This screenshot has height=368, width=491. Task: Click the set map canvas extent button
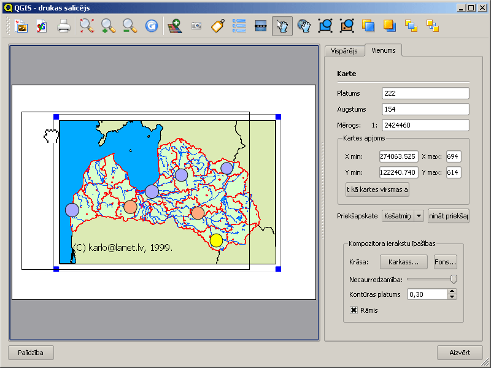(x=377, y=190)
